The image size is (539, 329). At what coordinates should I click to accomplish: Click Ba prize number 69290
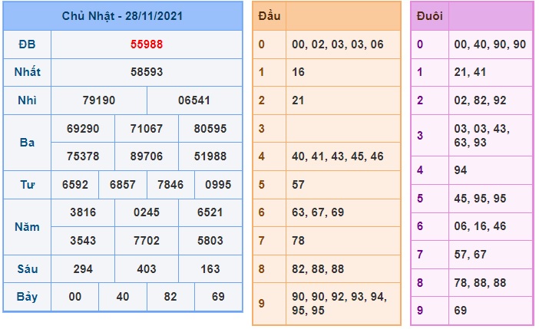click(x=83, y=128)
